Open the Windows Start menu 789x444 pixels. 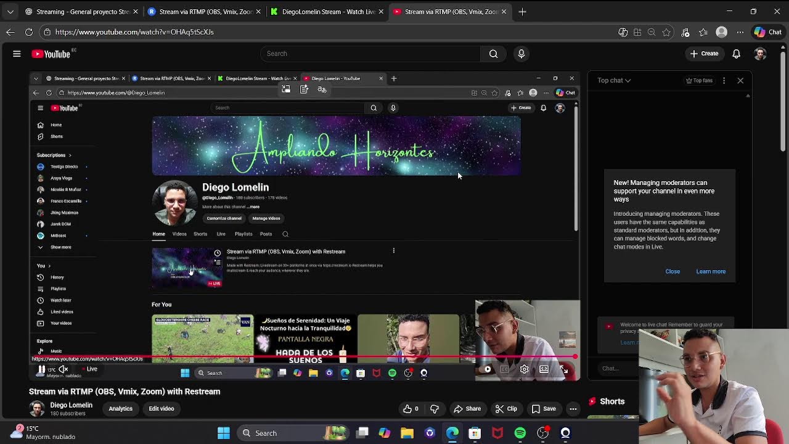(224, 433)
